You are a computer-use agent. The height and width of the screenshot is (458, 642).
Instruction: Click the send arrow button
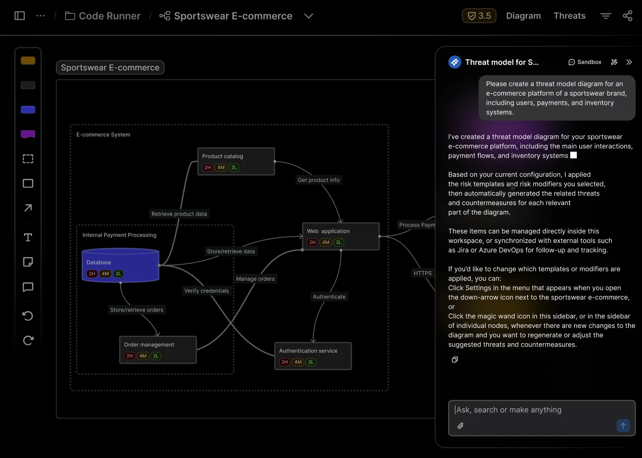(x=623, y=425)
